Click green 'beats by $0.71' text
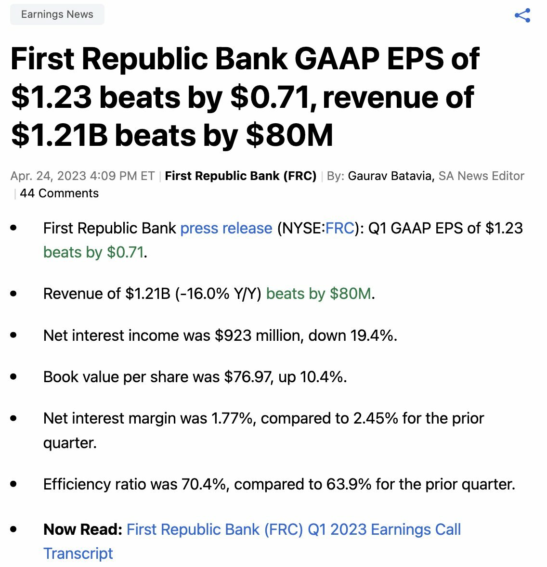547x567 pixels. point(93,252)
